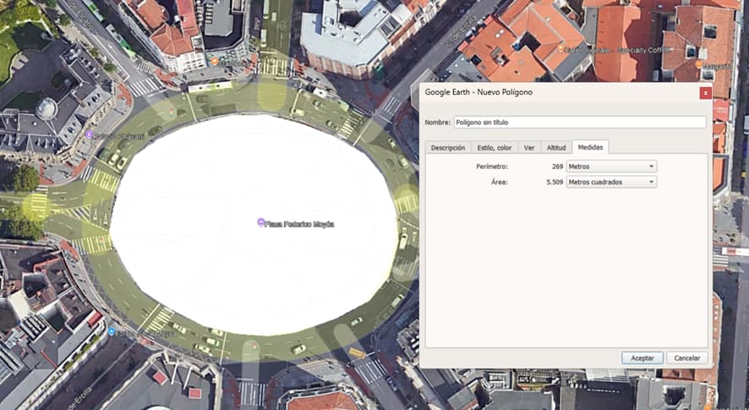Select the Altitud tab
Image resolution: width=749 pixels, height=410 pixels.
pyautogui.click(x=555, y=147)
